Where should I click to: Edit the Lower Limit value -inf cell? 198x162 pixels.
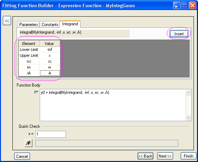[x=50, y=49]
